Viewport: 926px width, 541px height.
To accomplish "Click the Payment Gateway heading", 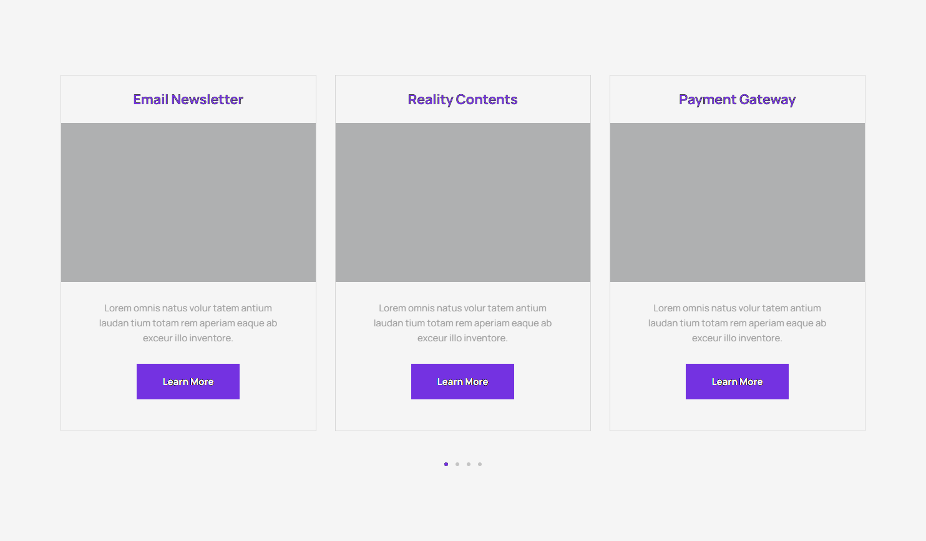I will click(737, 100).
